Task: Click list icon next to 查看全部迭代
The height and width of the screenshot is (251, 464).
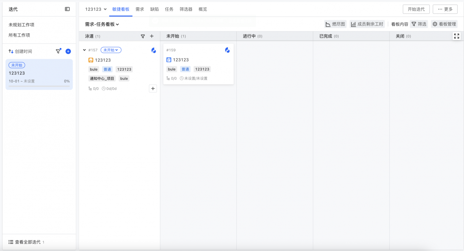Action: [11, 242]
